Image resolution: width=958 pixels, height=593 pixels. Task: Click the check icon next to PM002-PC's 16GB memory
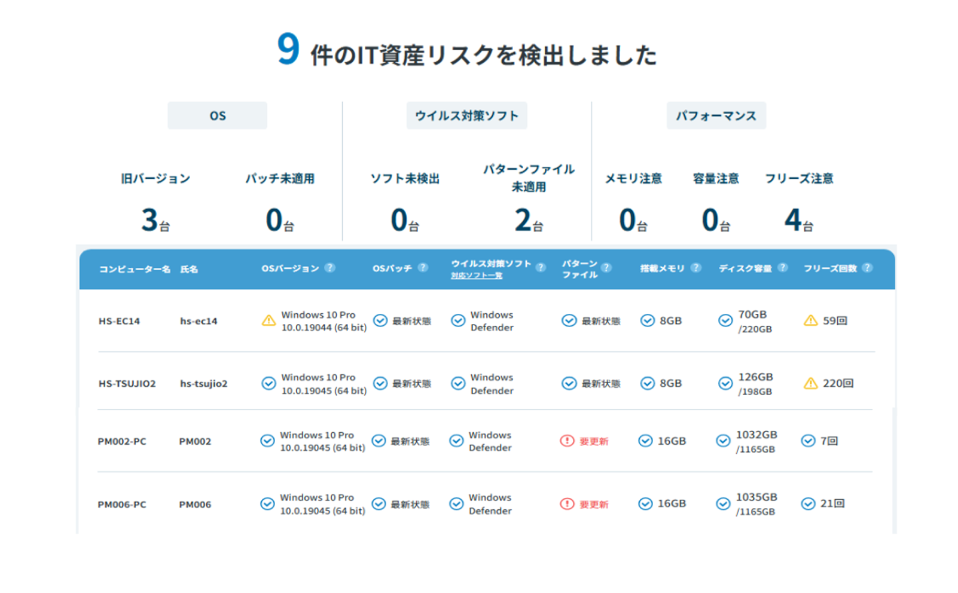645,441
